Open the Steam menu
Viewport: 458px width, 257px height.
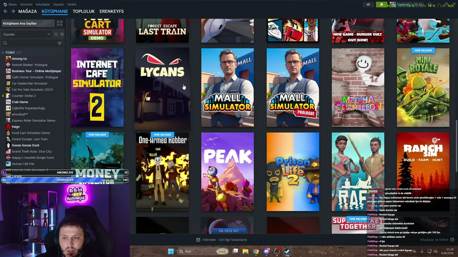pyautogui.click(x=12, y=4)
